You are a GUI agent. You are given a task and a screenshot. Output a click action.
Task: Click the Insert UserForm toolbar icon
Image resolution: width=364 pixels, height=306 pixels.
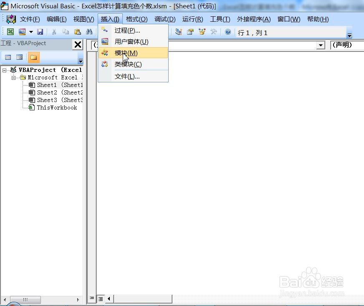(x=22, y=32)
